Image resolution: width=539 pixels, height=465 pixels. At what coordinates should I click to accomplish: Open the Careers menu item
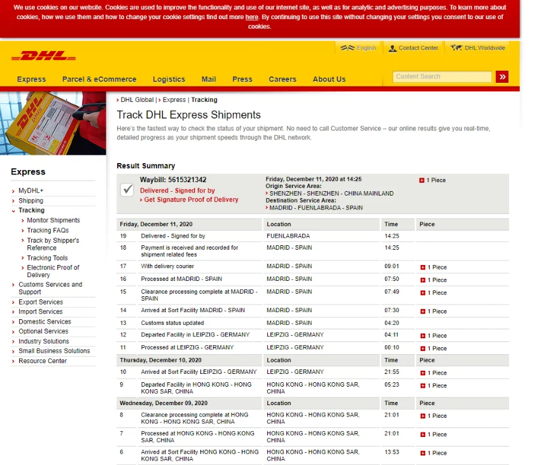coord(283,79)
